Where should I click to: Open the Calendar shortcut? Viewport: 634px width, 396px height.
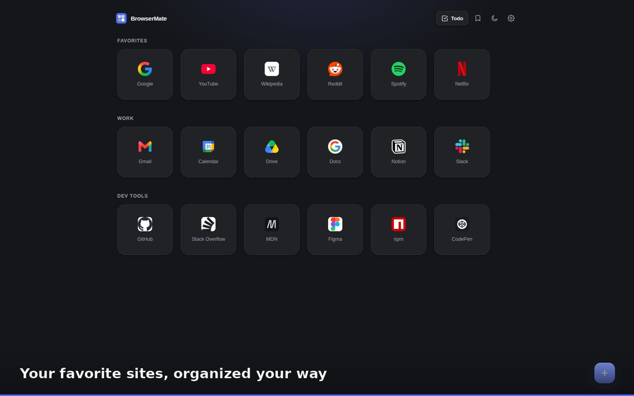point(208,152)
